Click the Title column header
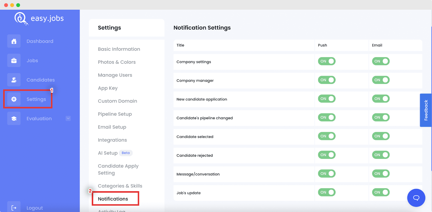432x212 pixels. point(180,45)
